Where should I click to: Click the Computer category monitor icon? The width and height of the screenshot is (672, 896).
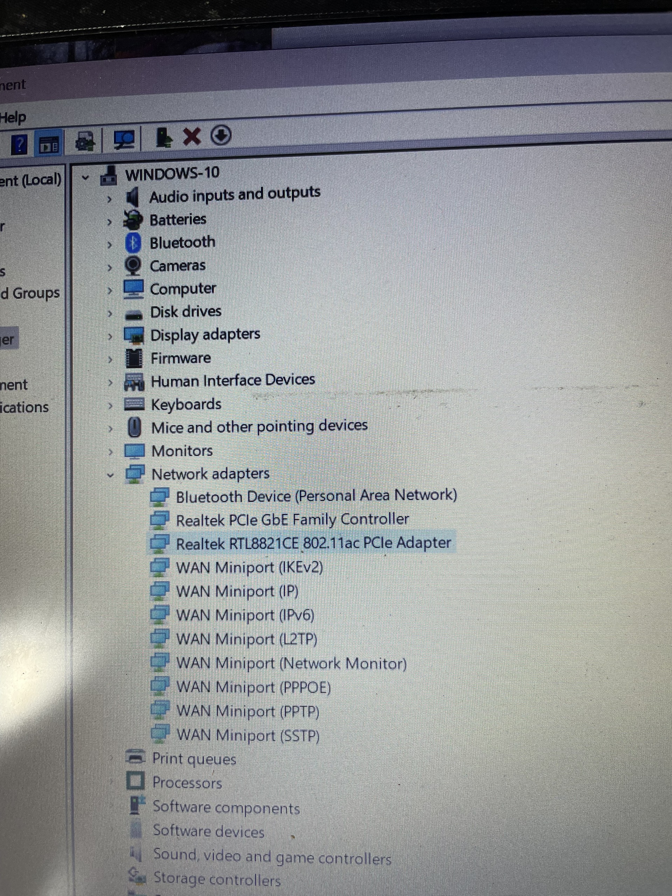point(133,289)
